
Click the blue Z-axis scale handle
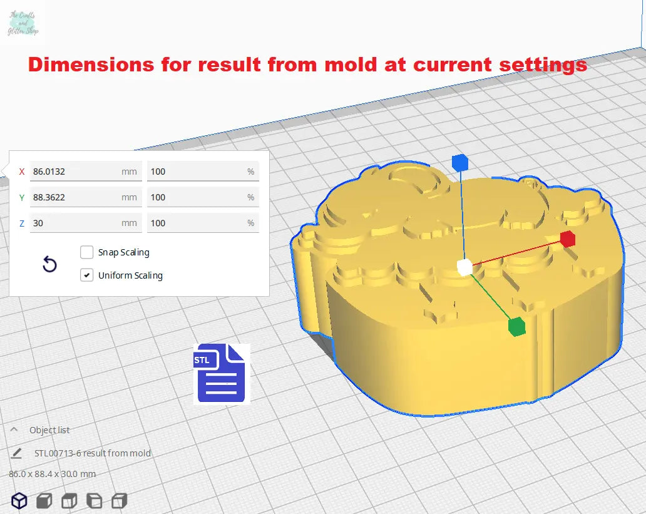point(460,163)
